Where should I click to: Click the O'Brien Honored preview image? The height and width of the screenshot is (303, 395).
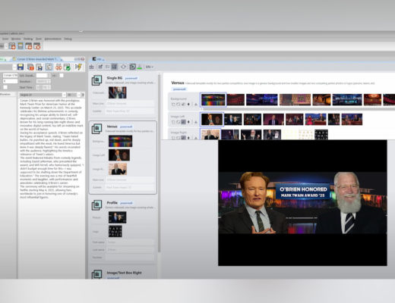pyautogui.click(x=302, y=203)
